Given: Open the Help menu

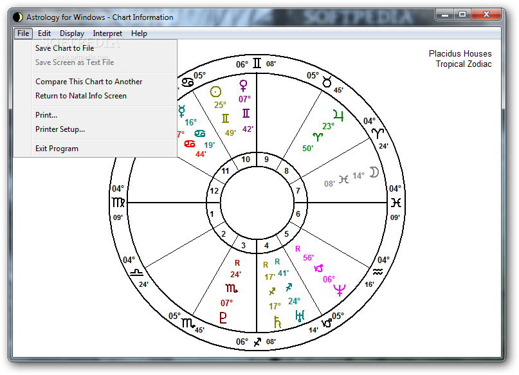Looking at the screenshot, I should pyautogui.click(x=139, y=33).
